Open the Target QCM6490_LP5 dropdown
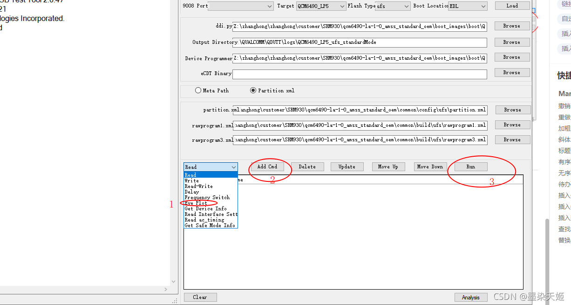The width and height of the screenshot is (571, 305). [321, 6]
